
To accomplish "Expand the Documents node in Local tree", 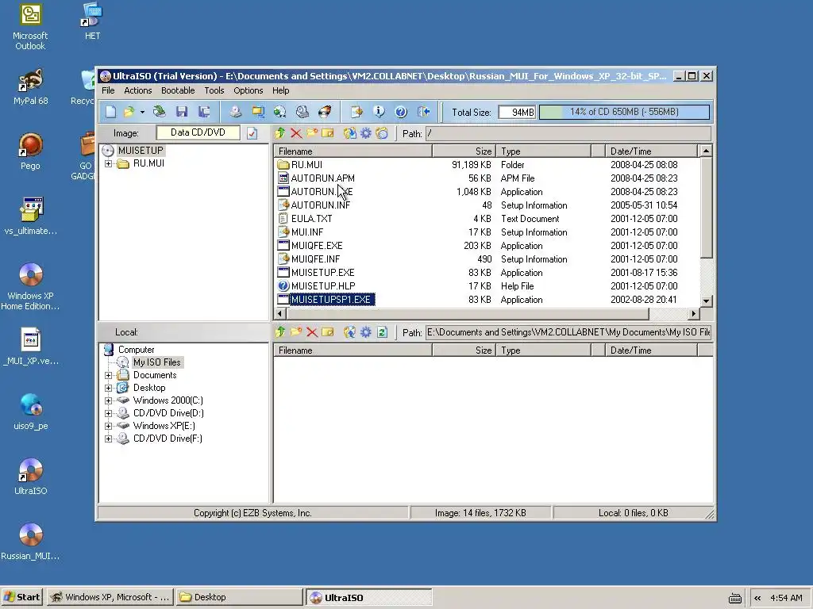I will click(x=108, y=375).
